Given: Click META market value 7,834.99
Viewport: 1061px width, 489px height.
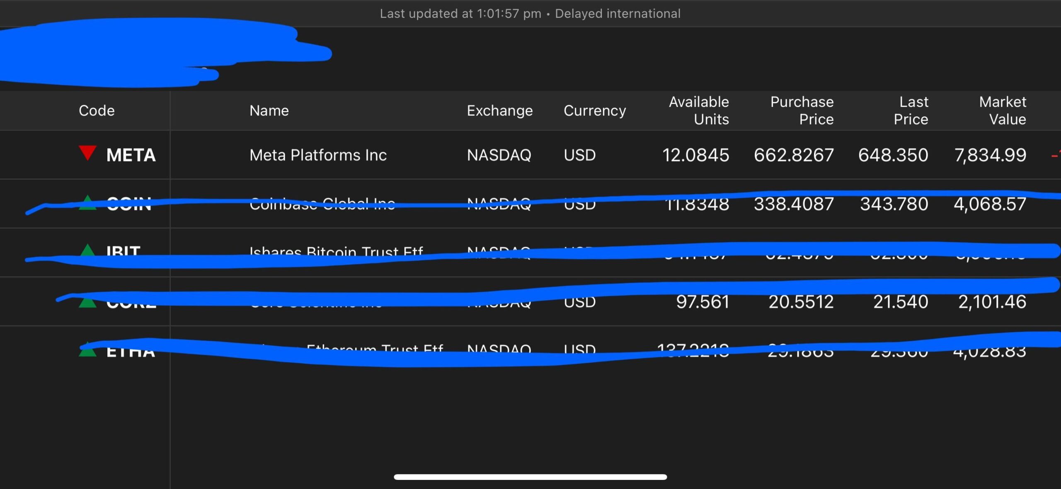Looking at the screenshot, I should point(990,155).
